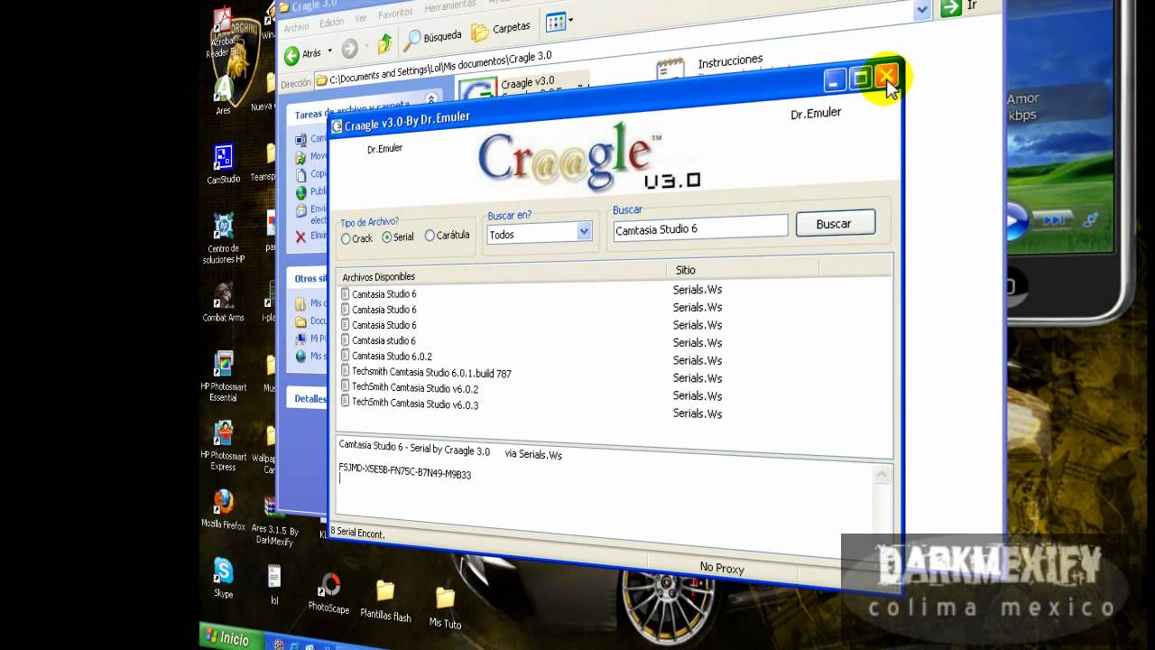Go up one folder level in Explorer
Image resolution: width=1155 pixels, height=650 pixels.
pyautogui.click(x=385, y=43)
